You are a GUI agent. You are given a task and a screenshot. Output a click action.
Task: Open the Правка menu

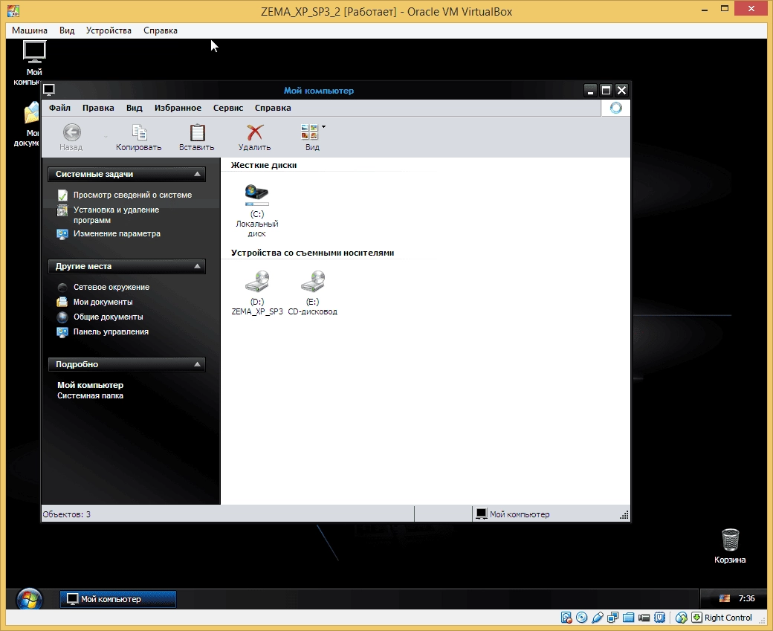98,108
